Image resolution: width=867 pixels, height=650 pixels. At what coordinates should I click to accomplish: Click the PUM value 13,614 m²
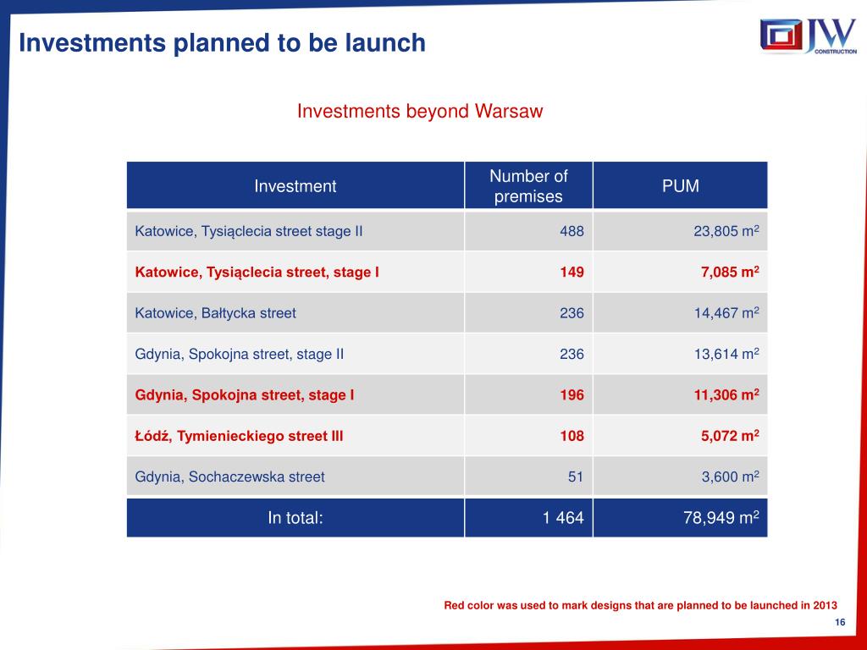coord(726,354)
